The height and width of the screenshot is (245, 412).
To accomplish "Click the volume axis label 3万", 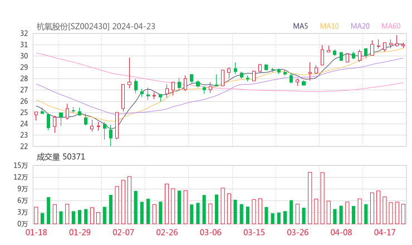I will 23,212.
